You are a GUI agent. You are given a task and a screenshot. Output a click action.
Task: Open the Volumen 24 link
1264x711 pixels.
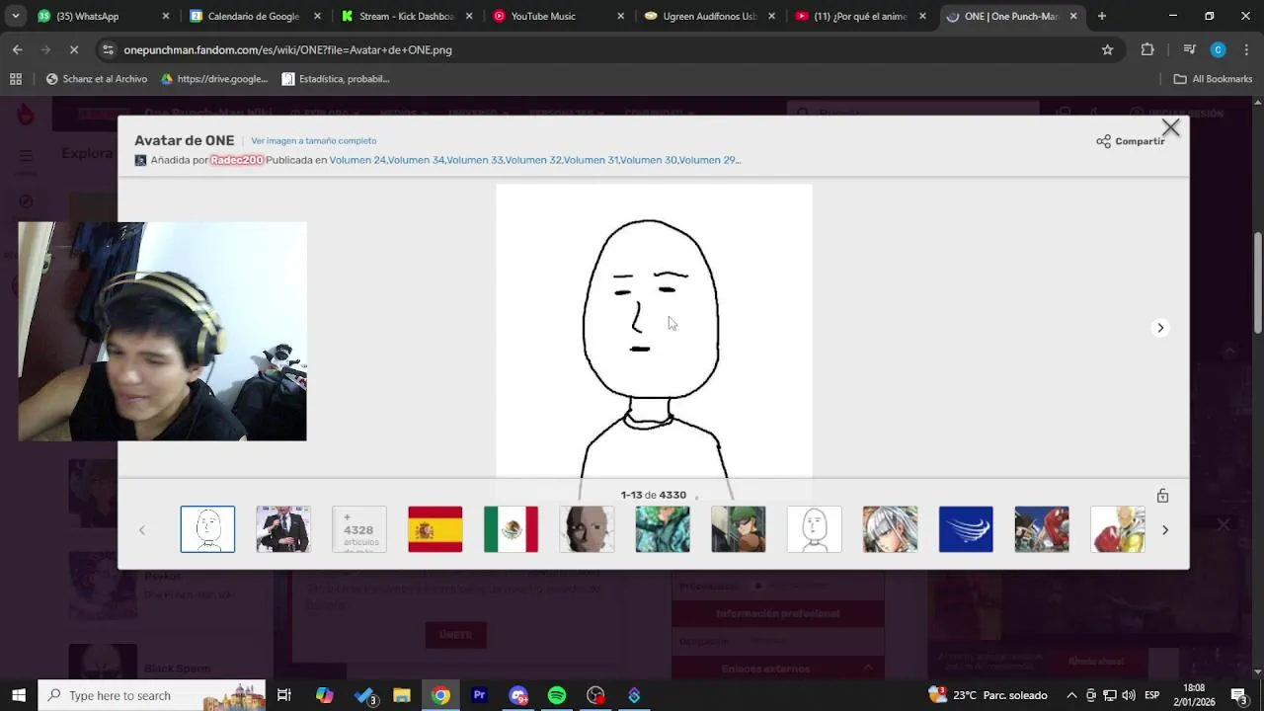coord(357,160)
